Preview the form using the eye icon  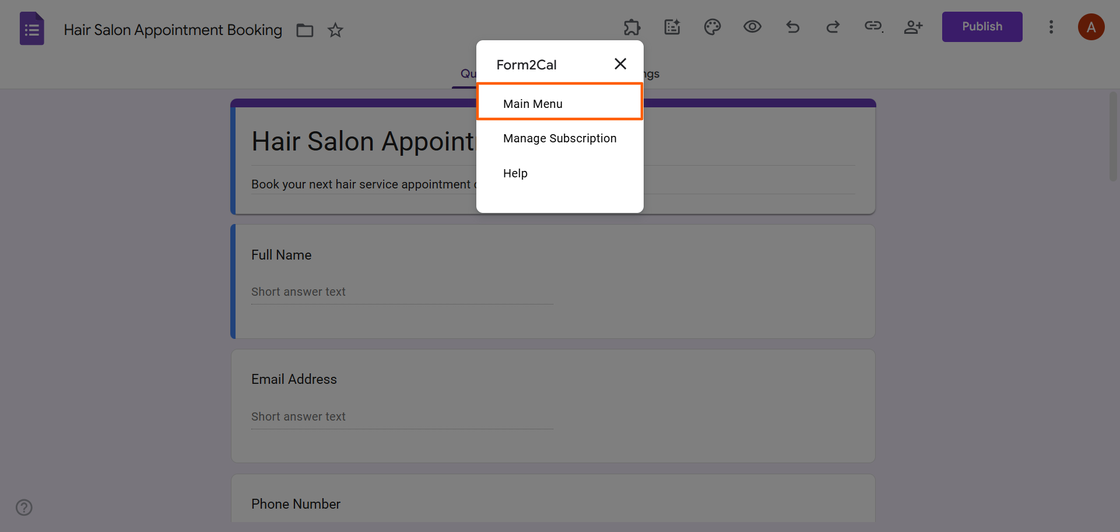pyautogui.click(x=752, y=27)
